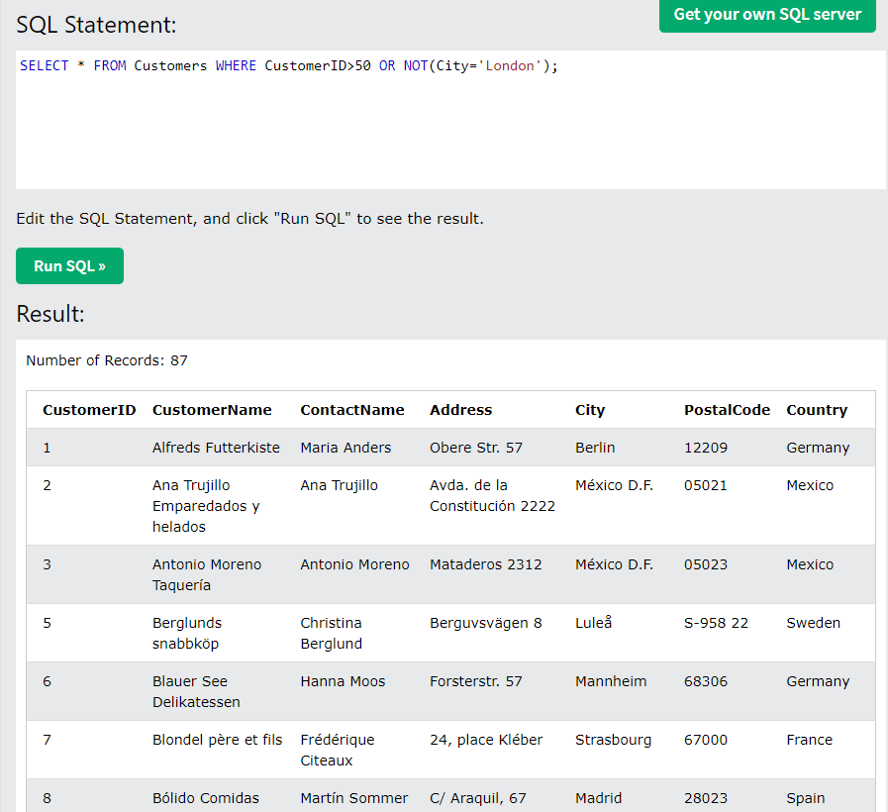Select Blauer See Delikatessen customer name

196,691
